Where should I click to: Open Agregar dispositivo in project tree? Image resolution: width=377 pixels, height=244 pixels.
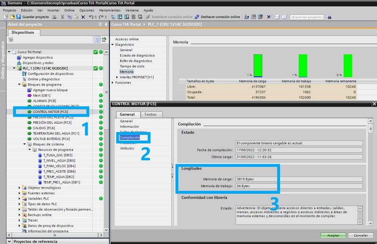click(38, 57)
